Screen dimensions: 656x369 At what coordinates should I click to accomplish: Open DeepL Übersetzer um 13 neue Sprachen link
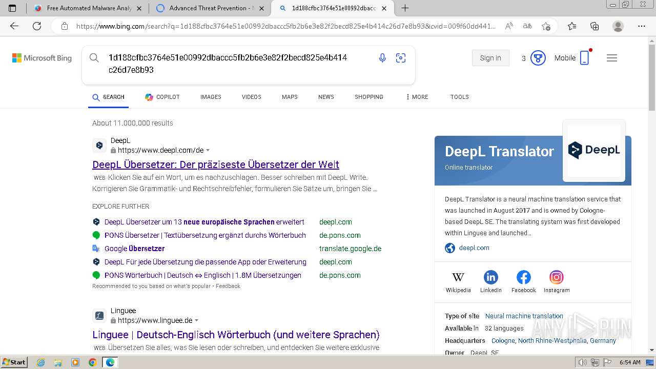(x=204, y=222)
